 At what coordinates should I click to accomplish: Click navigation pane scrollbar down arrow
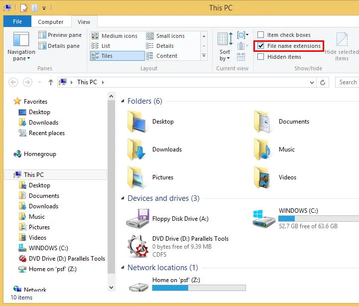tap(111, 287)
